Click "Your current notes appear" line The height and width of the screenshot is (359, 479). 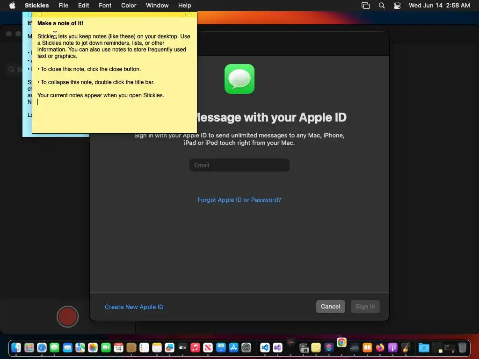pyautogui.click(x=101, y=95)
